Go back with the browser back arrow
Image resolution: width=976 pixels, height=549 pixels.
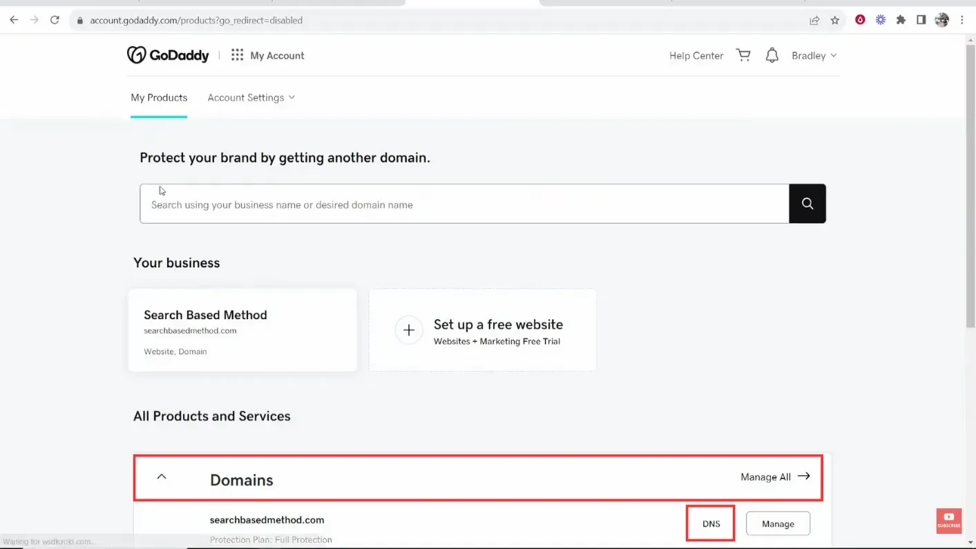click(x=14, y=20)
